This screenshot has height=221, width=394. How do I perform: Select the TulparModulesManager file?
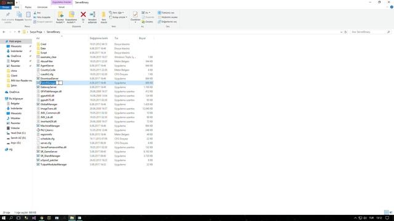[54, 165]
